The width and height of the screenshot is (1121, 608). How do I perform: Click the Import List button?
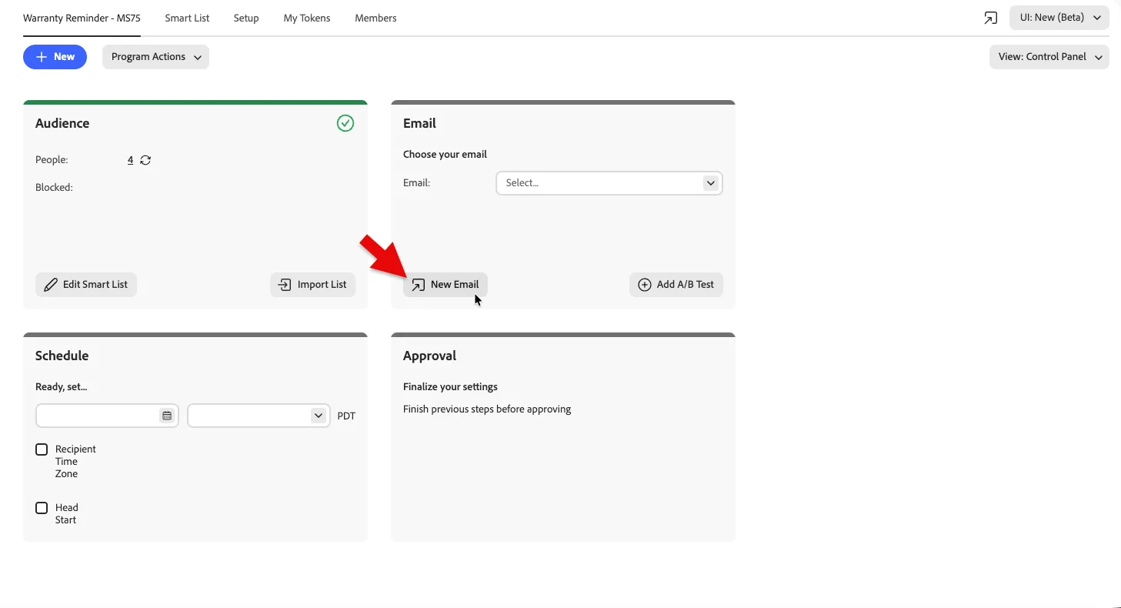pyautogui.click(x=313, y=285)
